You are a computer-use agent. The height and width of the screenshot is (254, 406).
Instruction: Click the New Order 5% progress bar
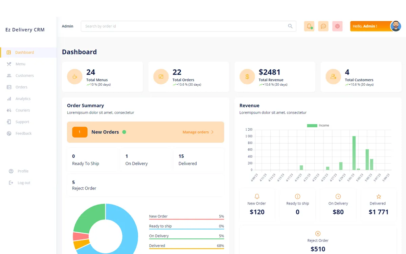pyautogui.click(x=186, y=219)
